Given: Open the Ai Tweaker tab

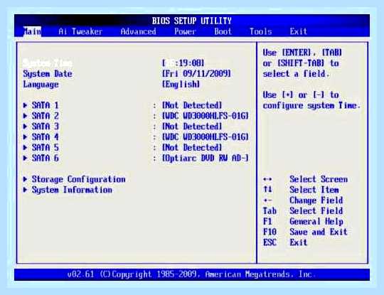Looking at the screenshot, I should (x=80, y=31).
